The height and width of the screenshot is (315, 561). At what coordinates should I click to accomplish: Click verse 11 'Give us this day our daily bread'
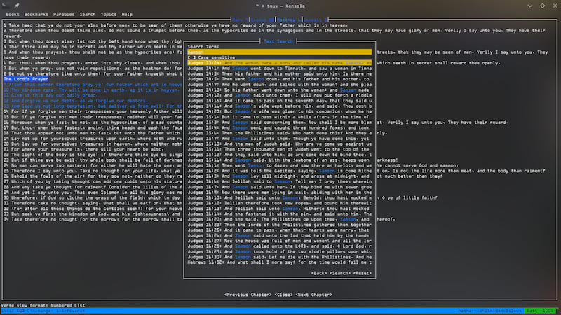coord(50,95)
